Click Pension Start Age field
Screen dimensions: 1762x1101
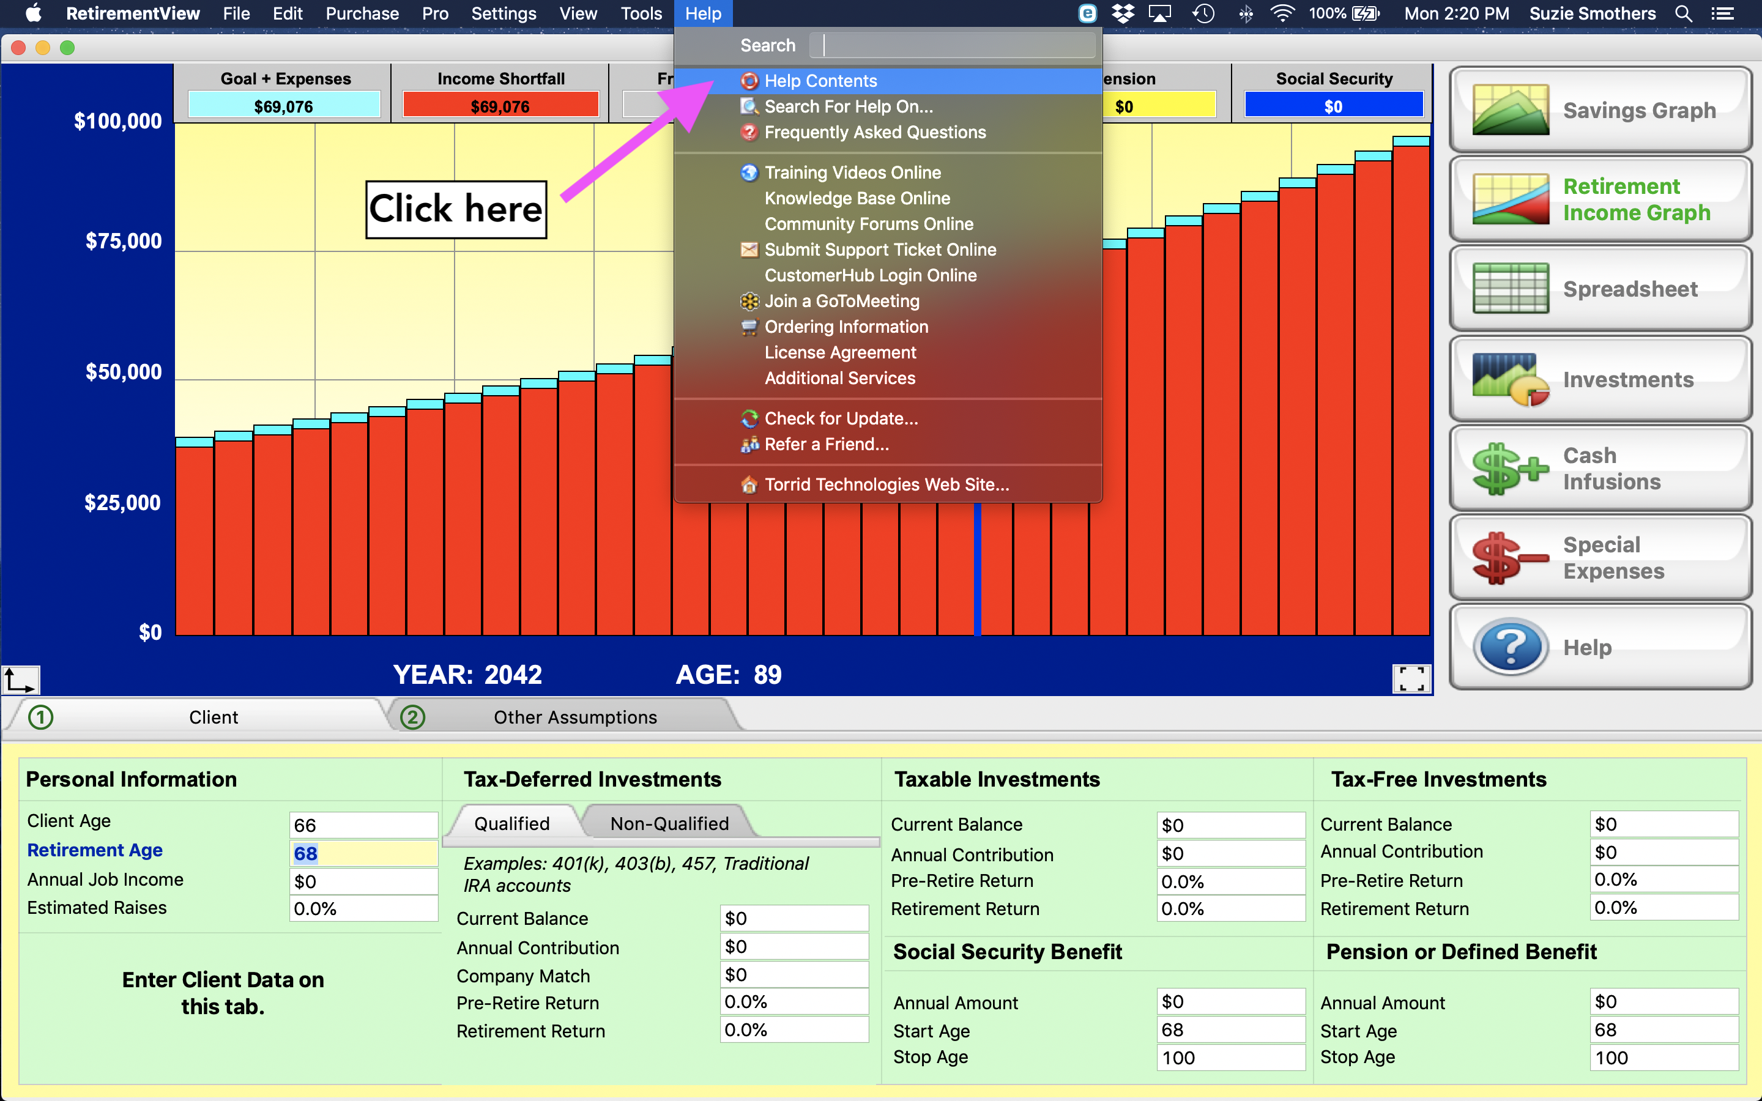[1665, 1029]
